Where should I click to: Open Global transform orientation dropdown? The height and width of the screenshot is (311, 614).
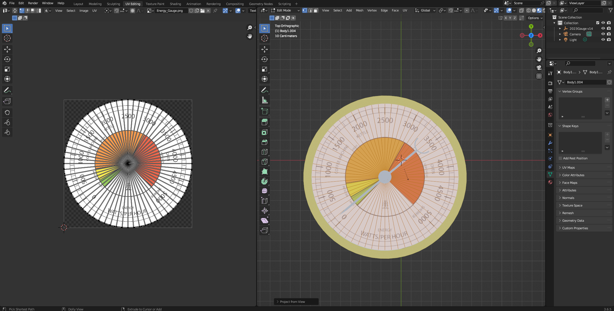(x=425, y=10)
